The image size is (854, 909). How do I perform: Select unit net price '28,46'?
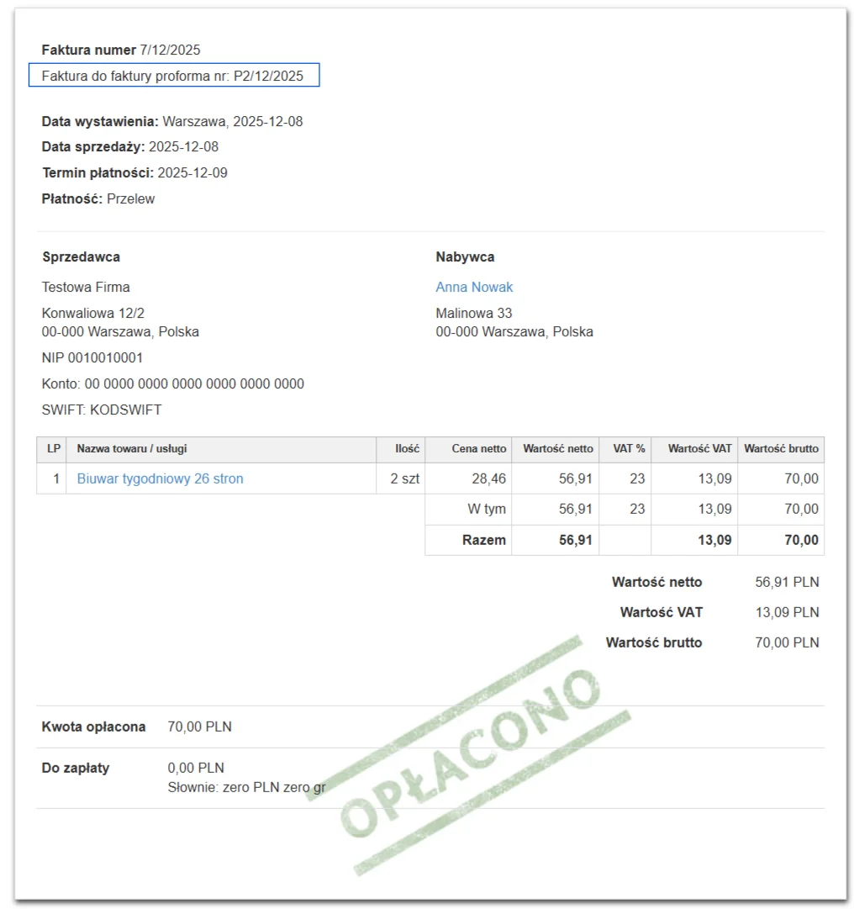[x=489, y=478]
